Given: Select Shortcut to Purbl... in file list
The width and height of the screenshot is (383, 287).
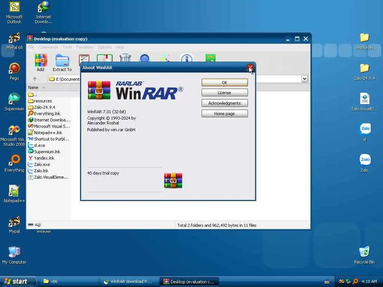Looking at the screenshot, I should 48,139.
